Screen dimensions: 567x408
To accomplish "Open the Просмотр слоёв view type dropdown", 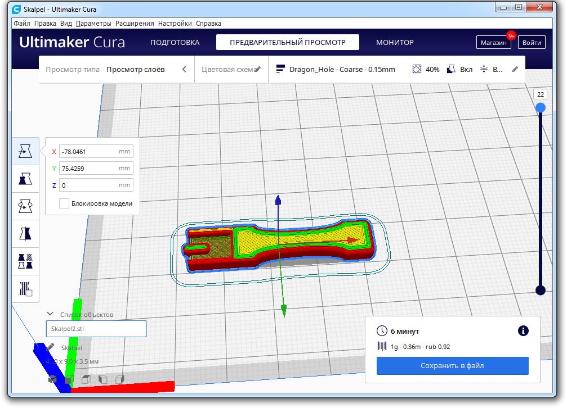I will click(135, 69).
